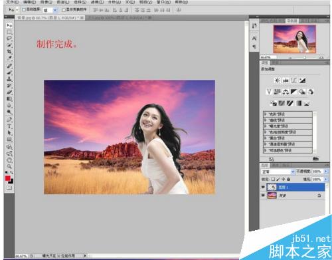Click the Navigator zoom slider handle
Viewport: 332px width, 260px height.
click(x=305, y=58)
